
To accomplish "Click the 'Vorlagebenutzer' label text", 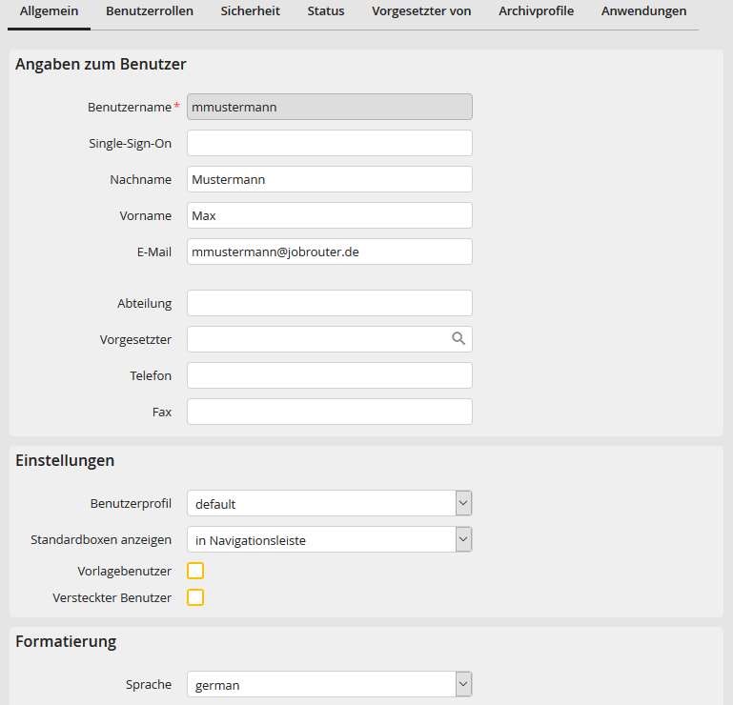I will [125, 571].
